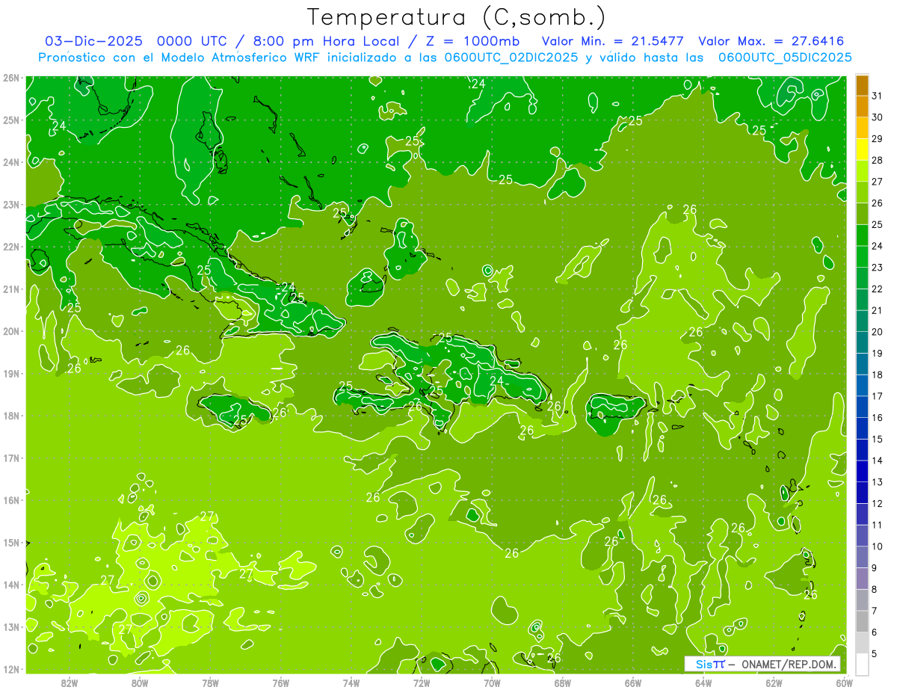This screenshot has width=897, height=693.
Task: Click the "66W" longitude axis label
Action: click(632, 683)
